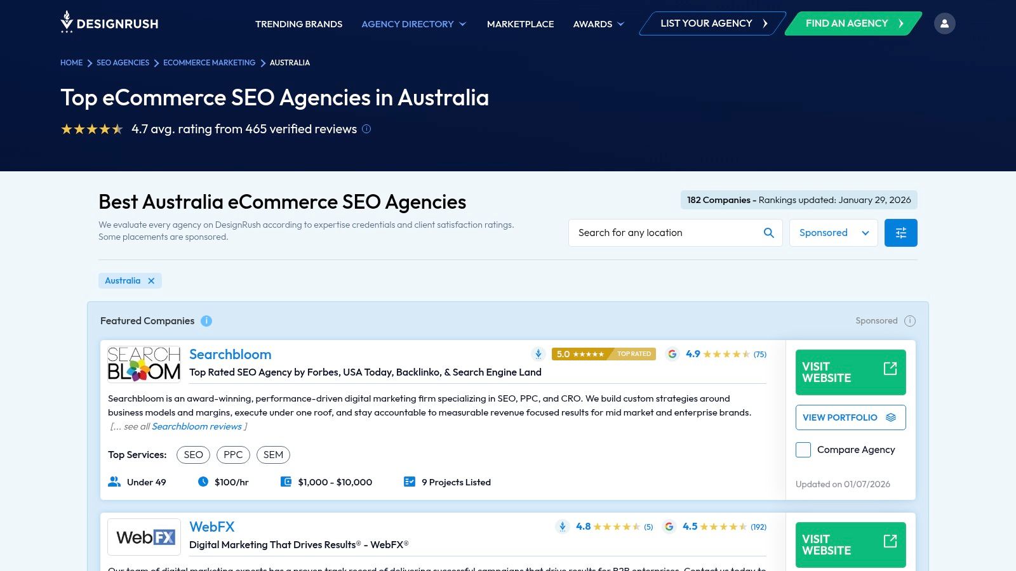Open the Searchbloom company name link

pyautogui.click(x=230, y=355)
